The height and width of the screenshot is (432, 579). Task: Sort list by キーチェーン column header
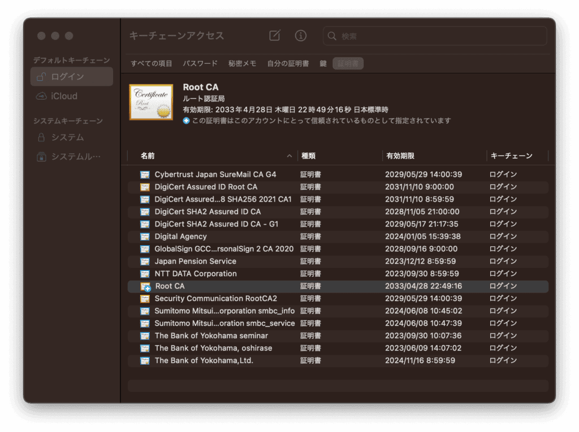[511, 156]
